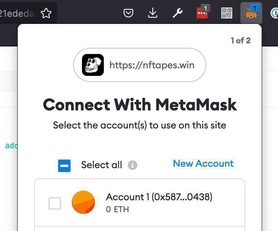The width and height of the screenshot is (278, 231).
Task: Open the red password manager extension
Action: [202, 13]
